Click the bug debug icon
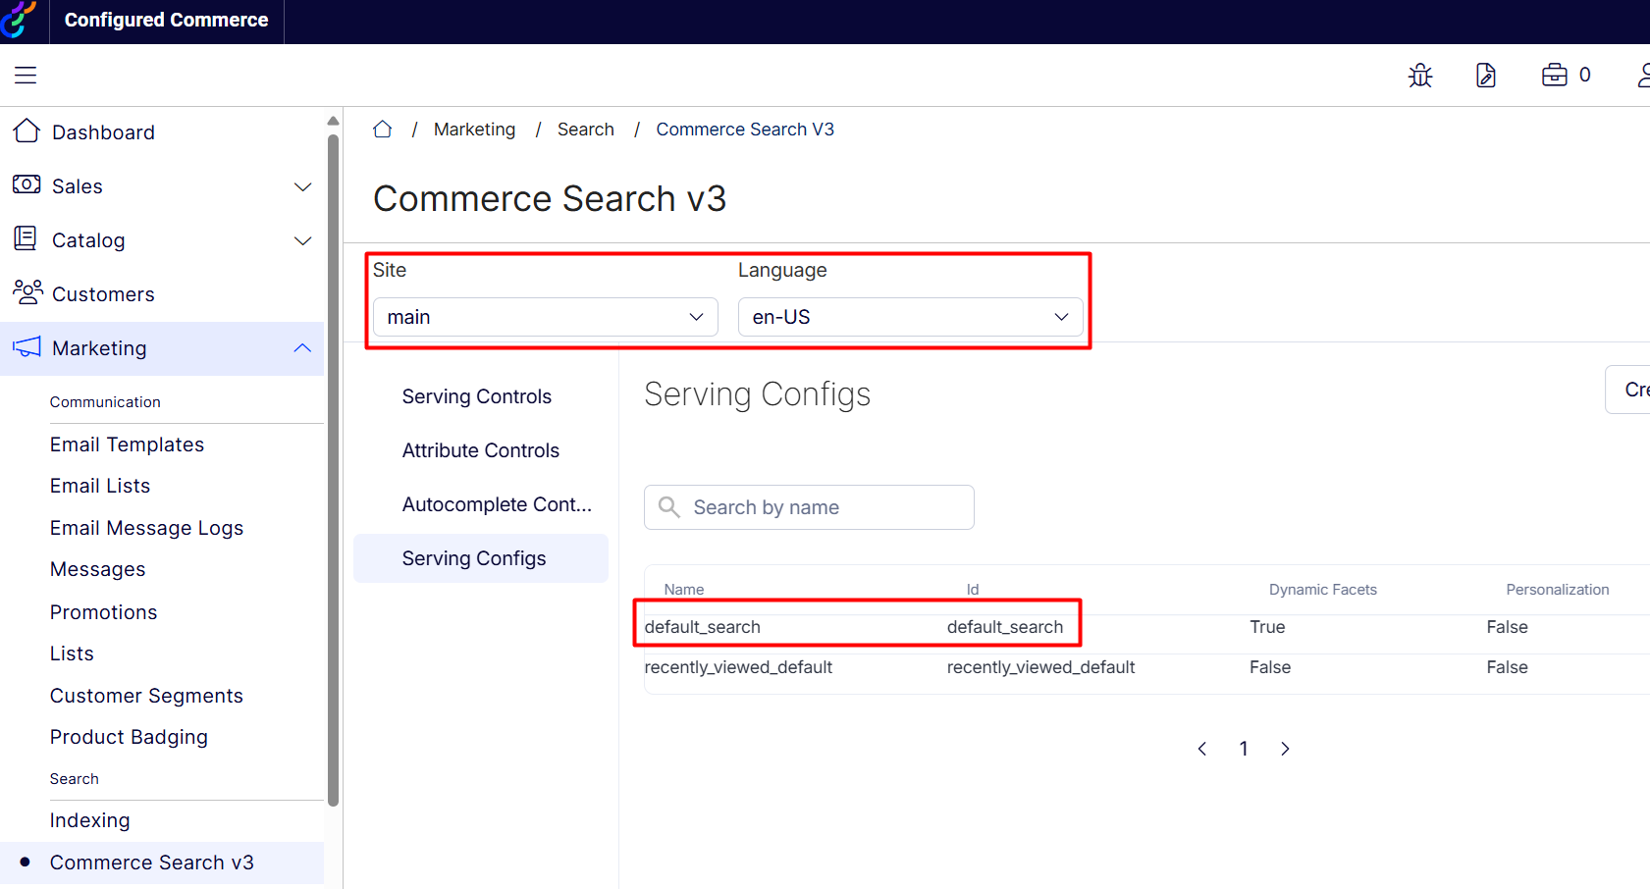 tap(1420, 75)
